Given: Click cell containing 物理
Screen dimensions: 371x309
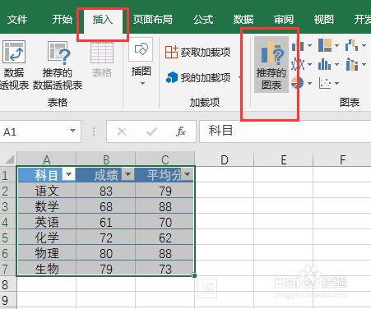Looking at the screenshot, I should (x=47, y=253).
